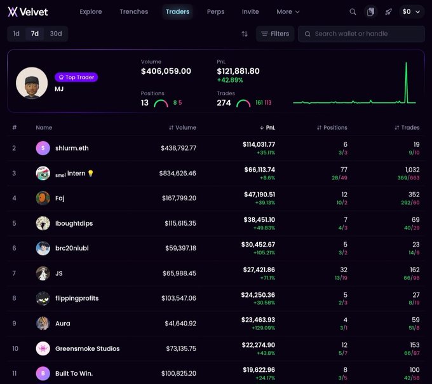Click the Velvet logo

[28, 12]
